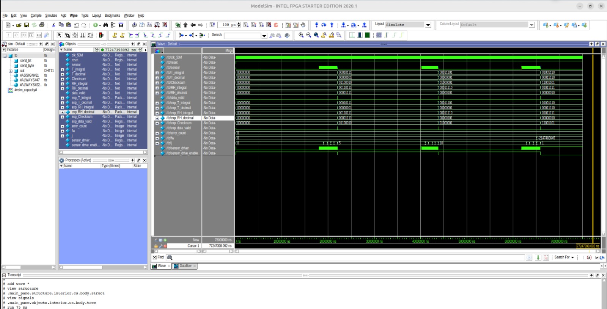Click the waveform horizontal scrollbar
The image size is (607, 309).
pos(417,251)
